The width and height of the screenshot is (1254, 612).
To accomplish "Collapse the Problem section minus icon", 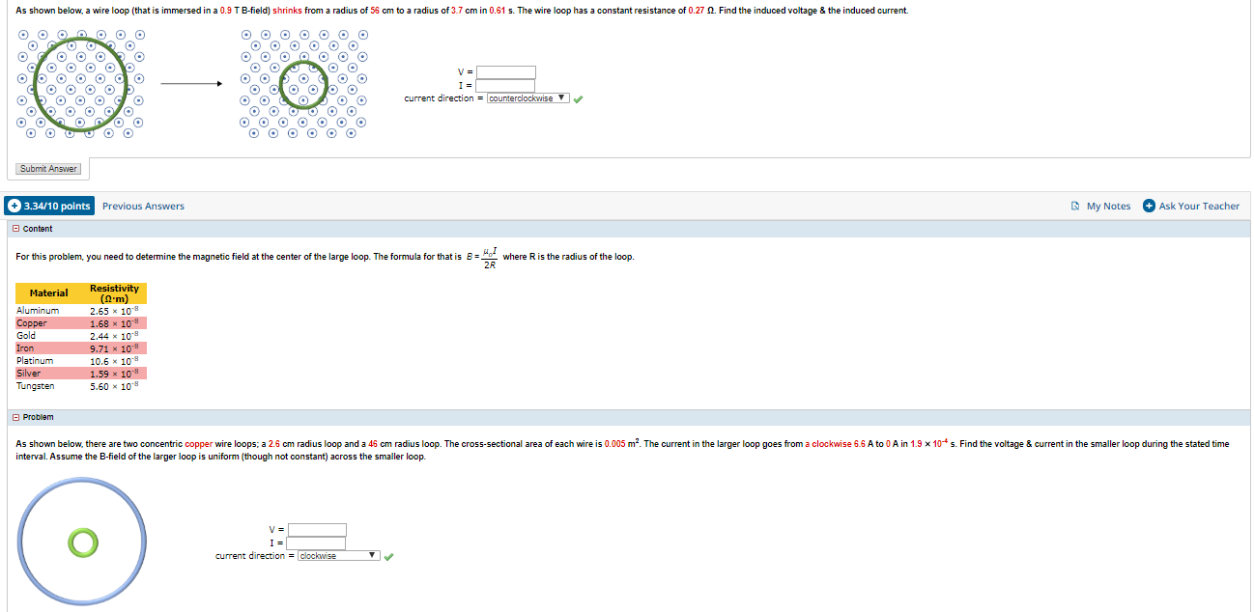I will pyautogui.click(x=16, y=416).
